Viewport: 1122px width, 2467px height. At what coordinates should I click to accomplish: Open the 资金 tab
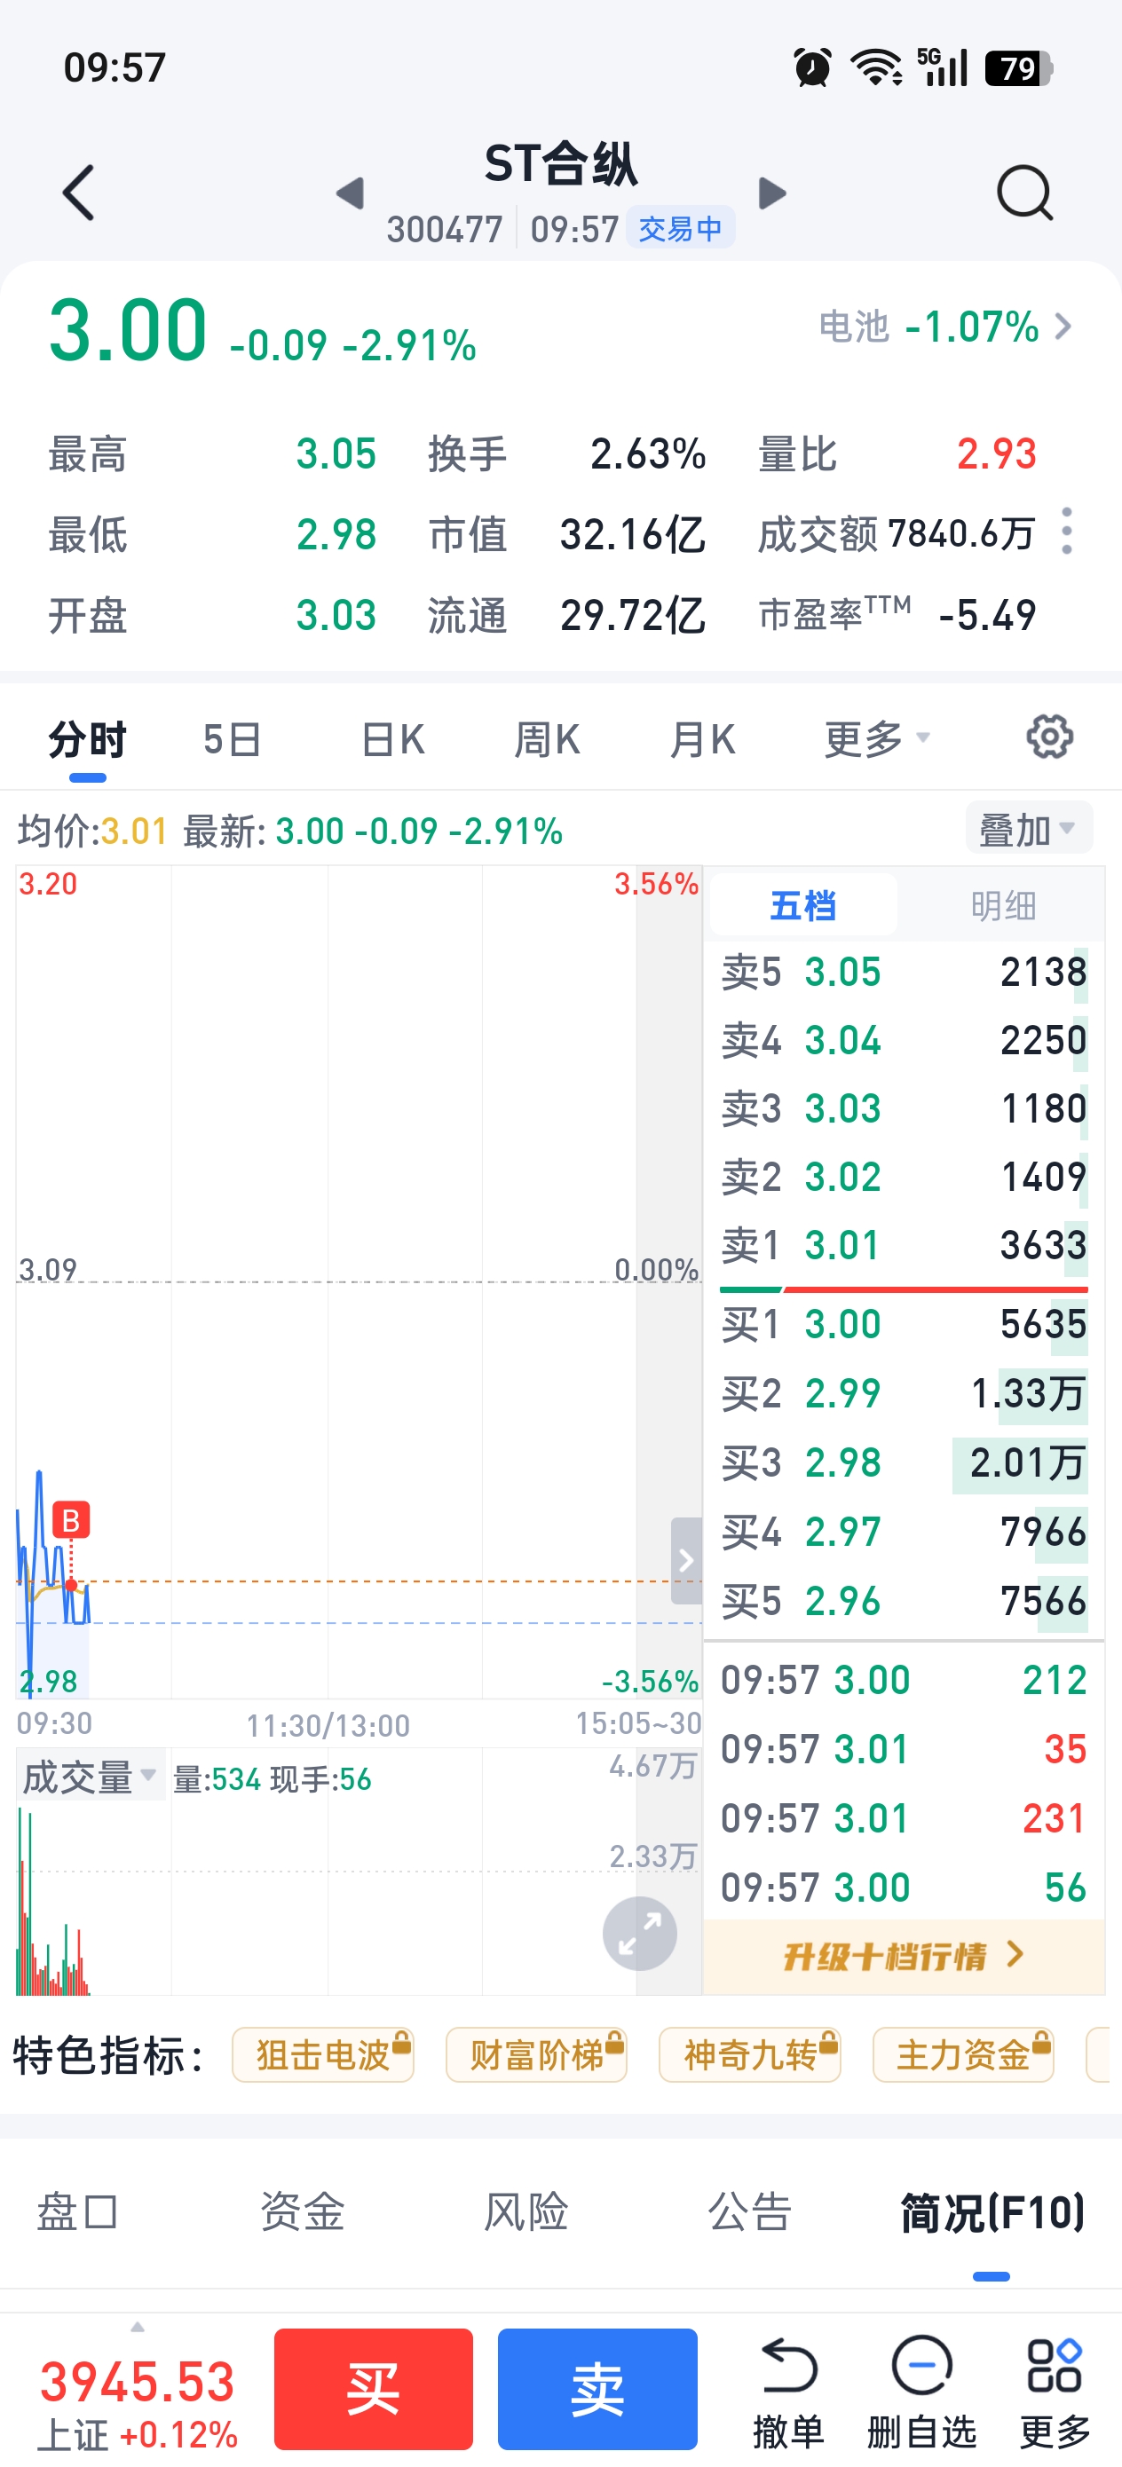pos(302,2212)
